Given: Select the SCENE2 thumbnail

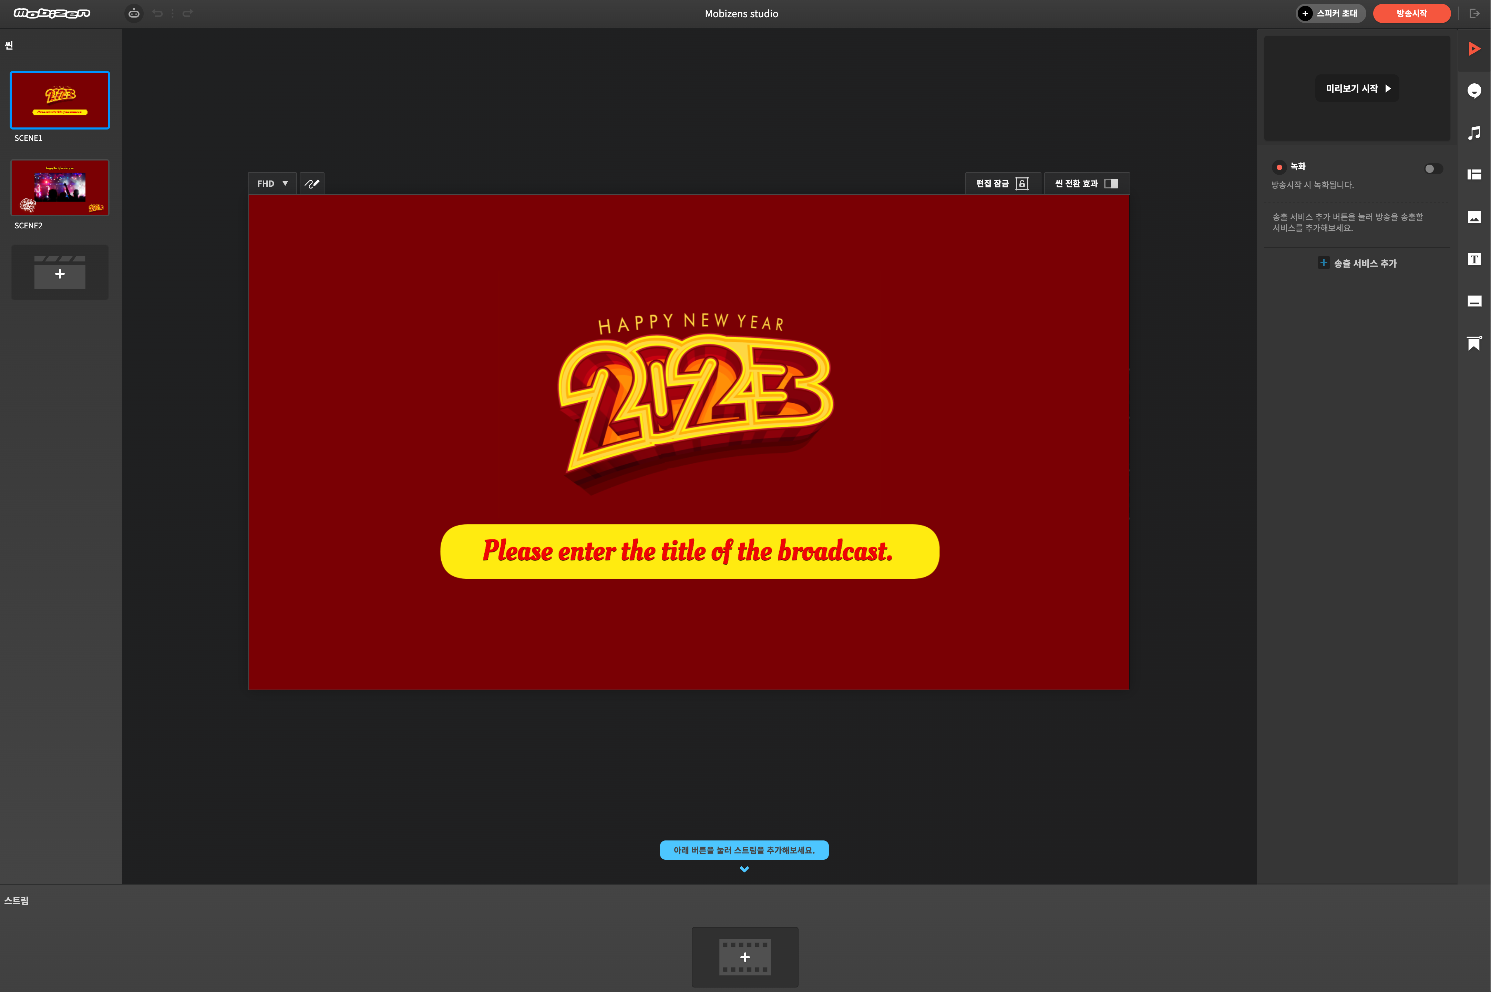Looking at the screenshot, I should [x=60, y=188].
